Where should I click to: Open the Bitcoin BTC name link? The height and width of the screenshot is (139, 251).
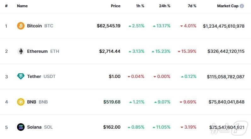tap(40, 26)
